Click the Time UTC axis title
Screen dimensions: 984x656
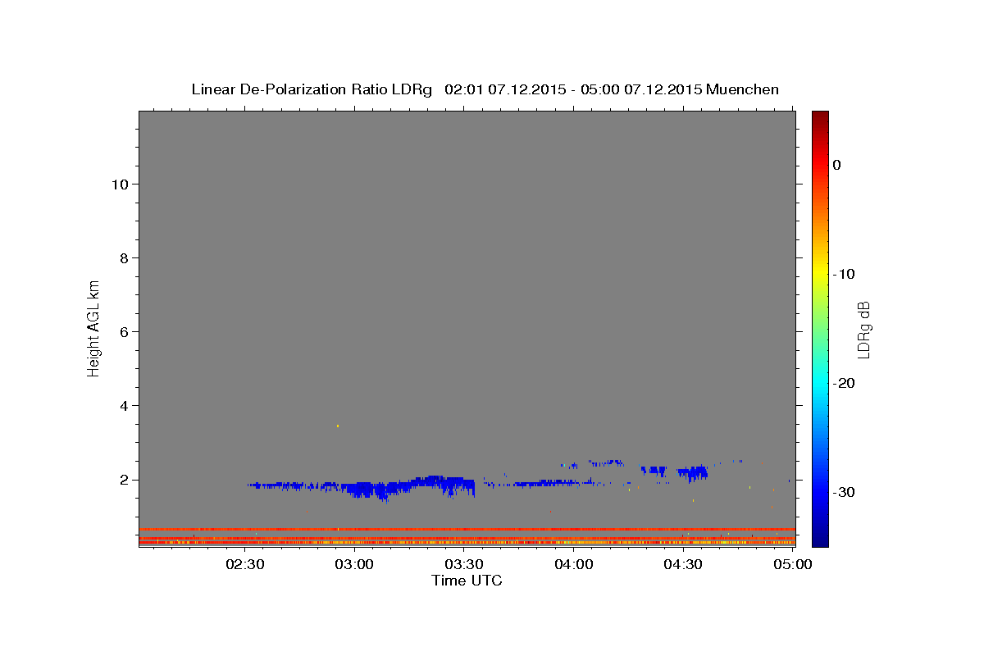(x=467, y=581)
